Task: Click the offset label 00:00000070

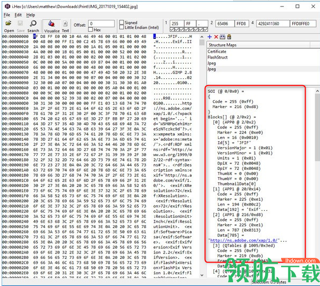Action: (15, 72)
